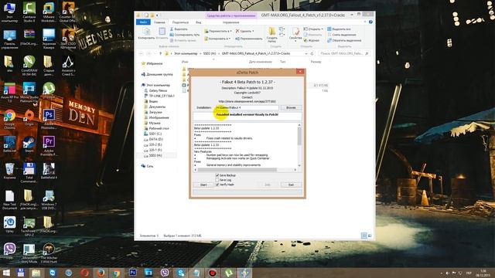
Task: Click the Создать папку icon
Action: point(271,35)
